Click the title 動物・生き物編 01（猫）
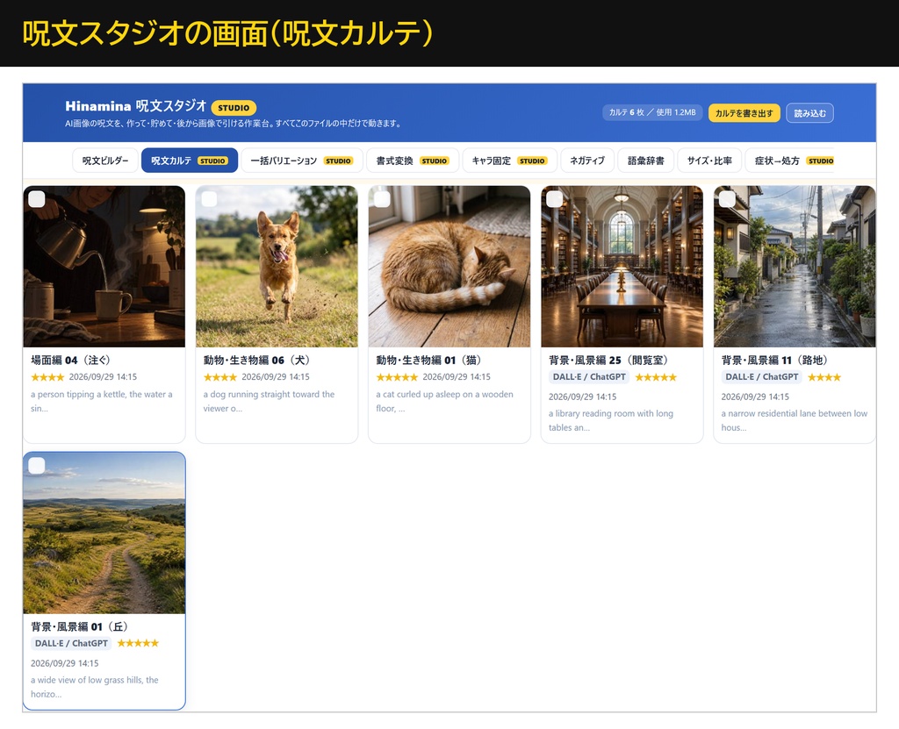The height and width of the screenshot is (729, 899). tap(428, 360)
